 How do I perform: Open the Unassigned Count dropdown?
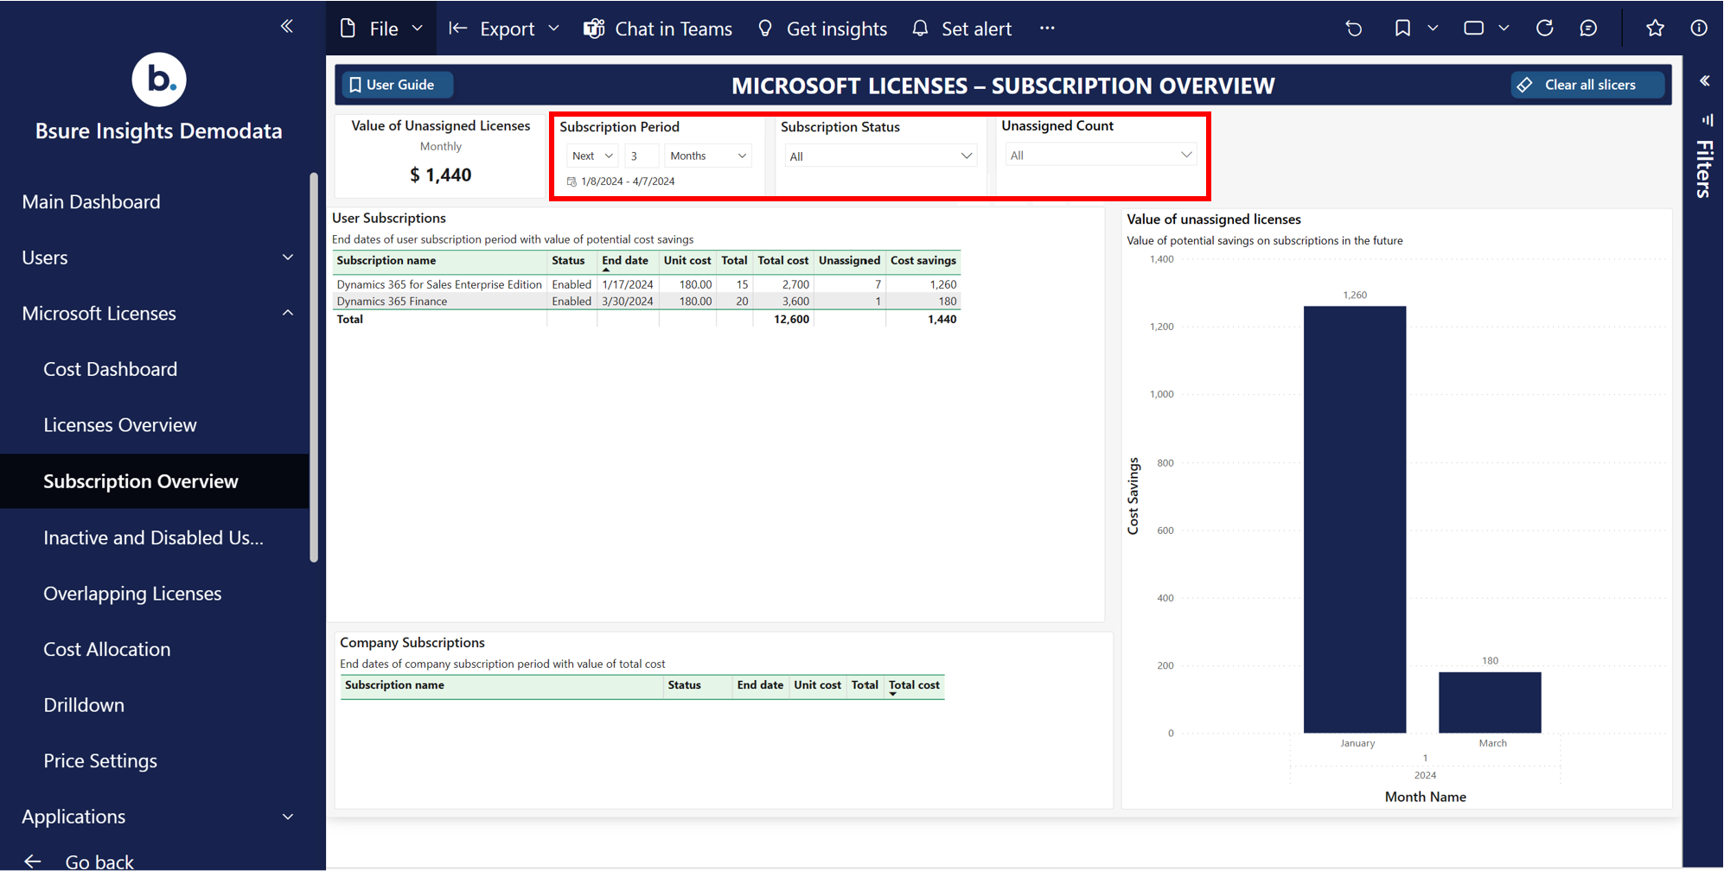click(1101, 156)
